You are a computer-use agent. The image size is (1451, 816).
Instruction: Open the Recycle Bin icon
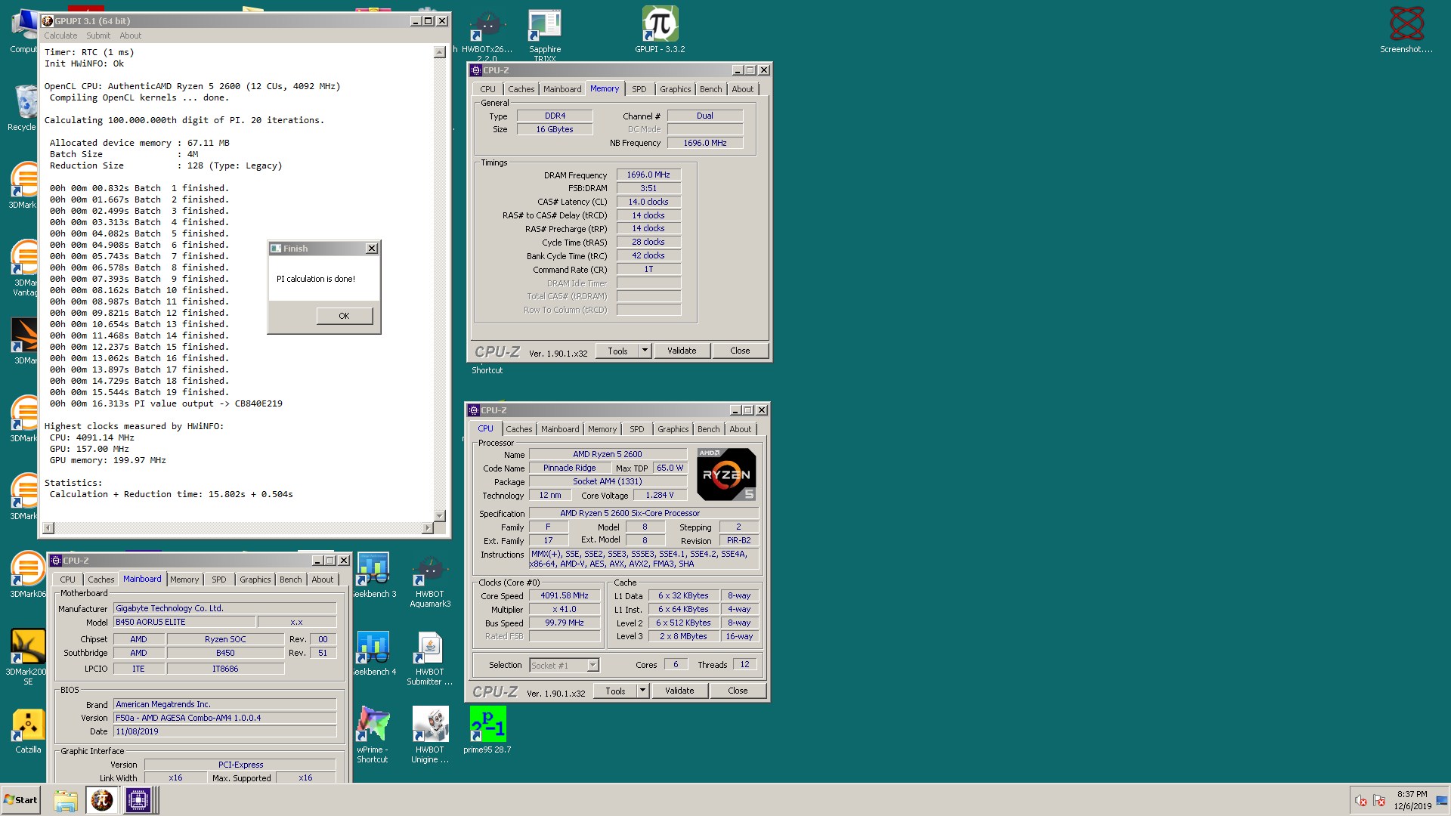coord(24,107)
